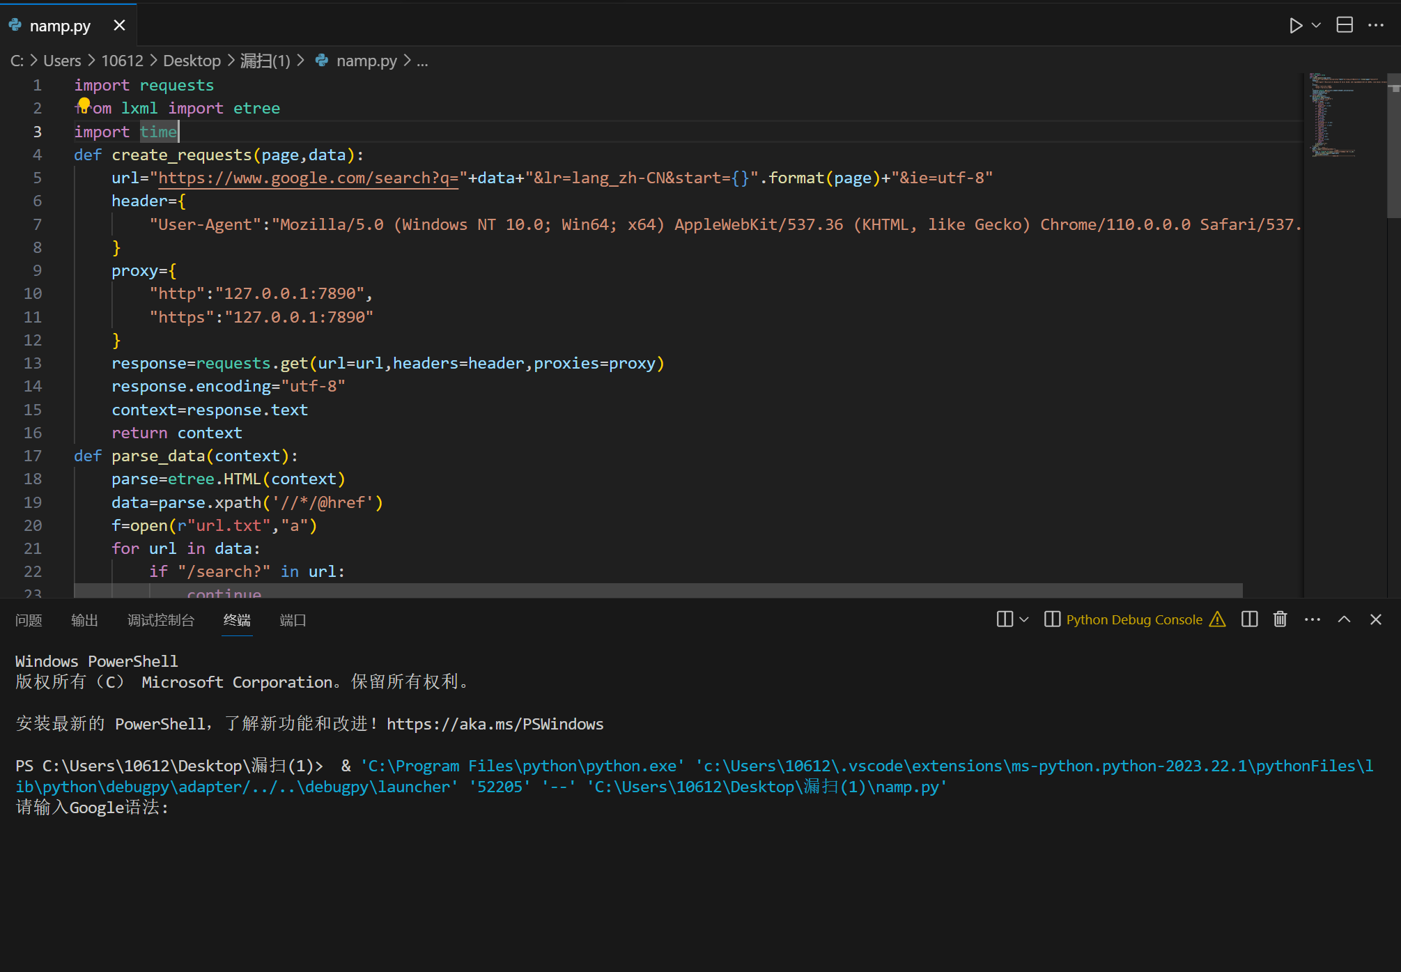1401x972 pixels.
Task: Close the namp.py editor tab
Action: pos(119,25)
